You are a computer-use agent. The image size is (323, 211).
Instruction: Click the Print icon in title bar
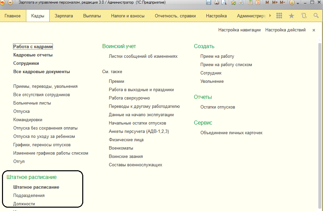(x=216, y=3)
